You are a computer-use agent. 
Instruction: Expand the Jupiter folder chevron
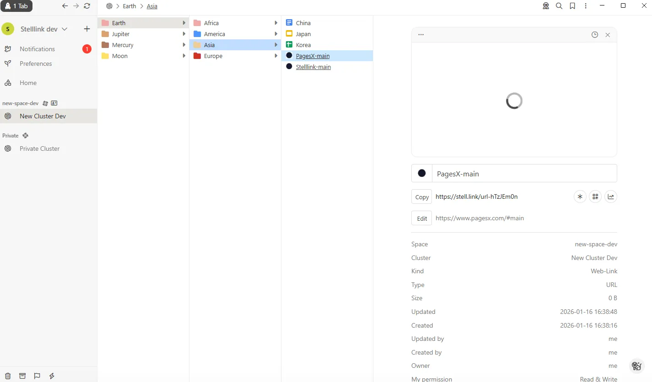tap(183, 33)
